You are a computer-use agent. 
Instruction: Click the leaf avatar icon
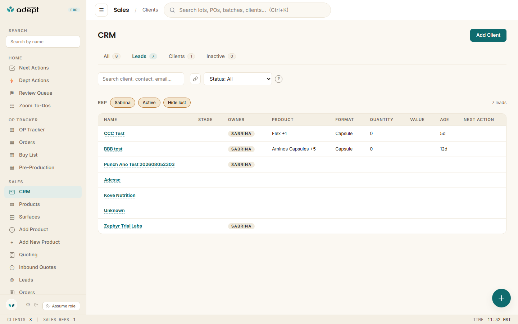(x=12, y=305)
